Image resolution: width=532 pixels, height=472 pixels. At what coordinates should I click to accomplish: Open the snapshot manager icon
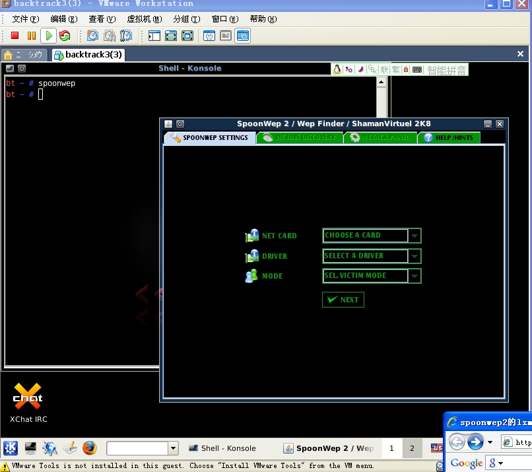(x=126, y=36)
